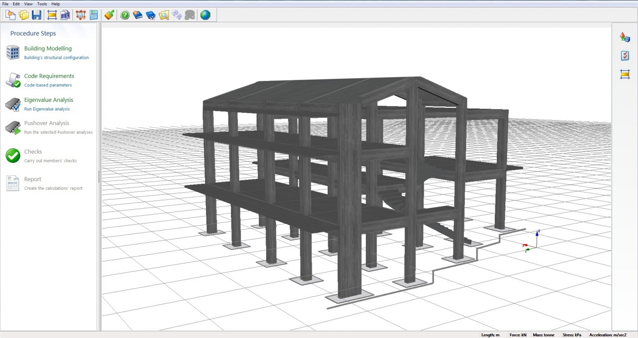
Task: Open the Help menu
Action: click(56, 4)
